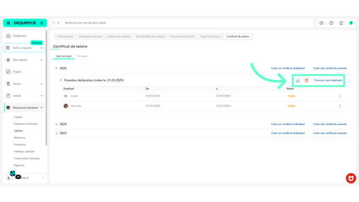Click the Ressources humaines icon
359x202 pixels.
[8, 108]
